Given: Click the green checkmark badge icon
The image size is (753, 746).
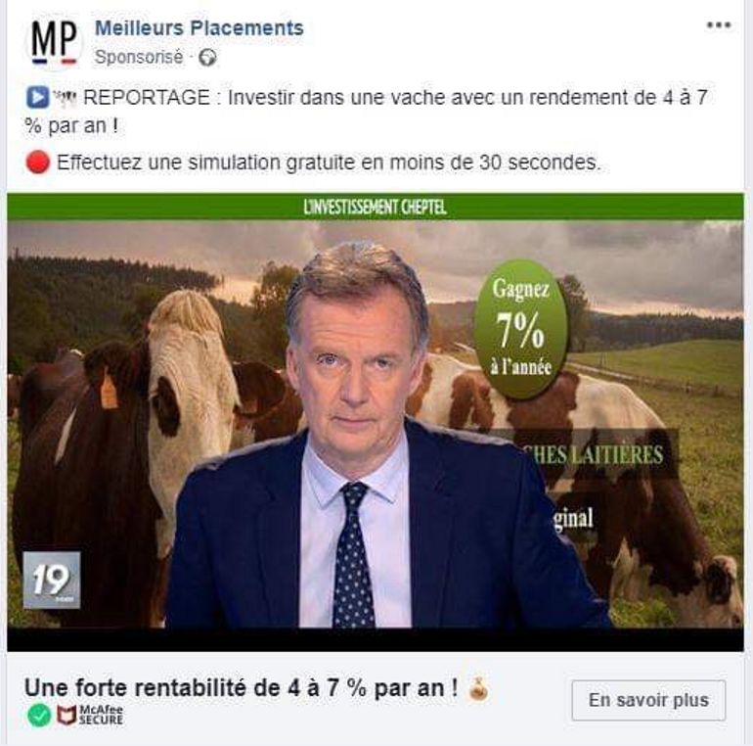Looking at the screenshot, I should click(x=39, y=716).
